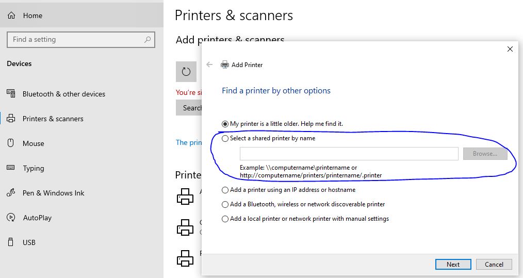Click the shared printer name text field
The height and width of the screenshot is (278, 523).
349,154
